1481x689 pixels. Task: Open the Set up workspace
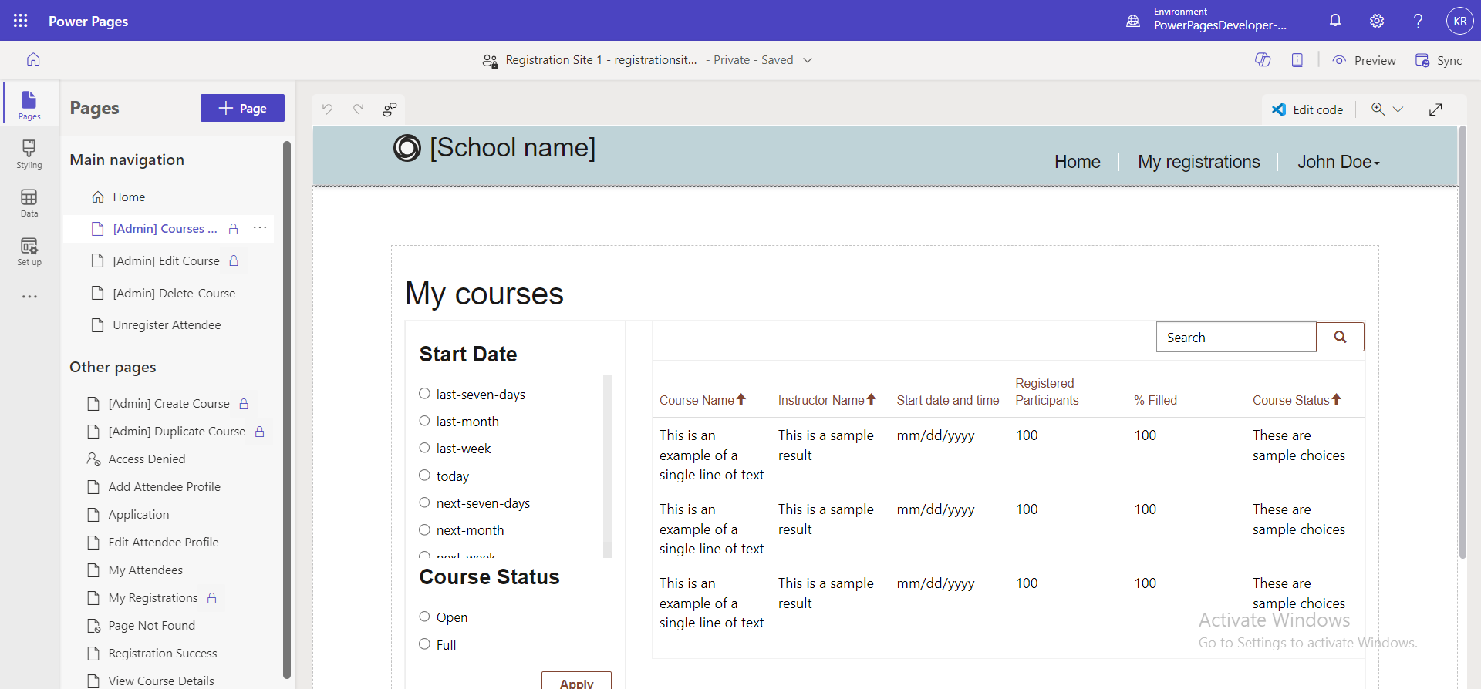click(x=29, y=251)
